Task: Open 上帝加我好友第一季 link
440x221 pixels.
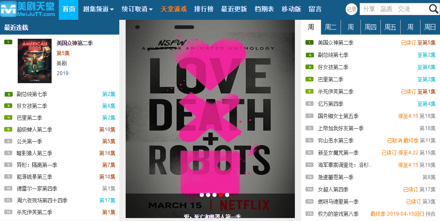Action: (341, 128)
